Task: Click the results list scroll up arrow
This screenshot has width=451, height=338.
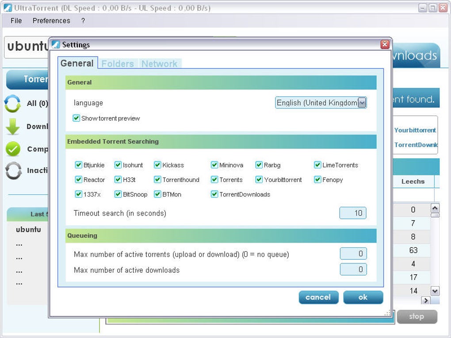Action: [x=435, y=208]
